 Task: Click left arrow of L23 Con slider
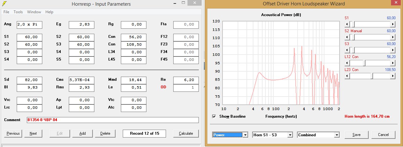click(x=347, y=76)
